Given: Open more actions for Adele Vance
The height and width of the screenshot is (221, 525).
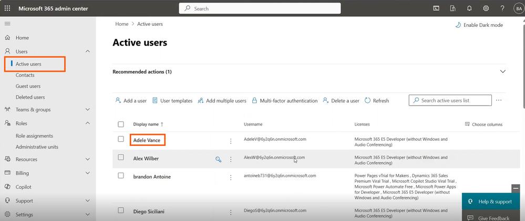Looking at the screenshot, I should [231, 141].
